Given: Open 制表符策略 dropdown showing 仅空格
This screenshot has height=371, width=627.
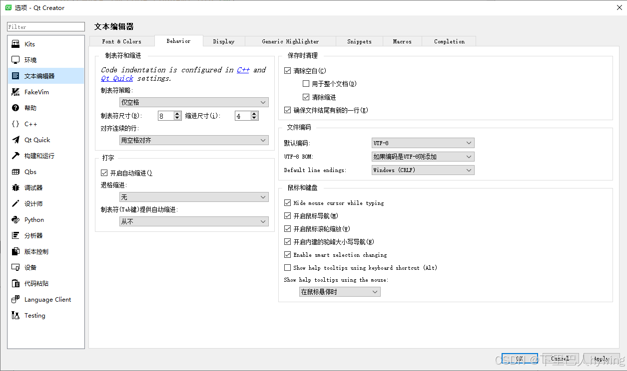Looking at the screenshot, I should tap(194, 102).
